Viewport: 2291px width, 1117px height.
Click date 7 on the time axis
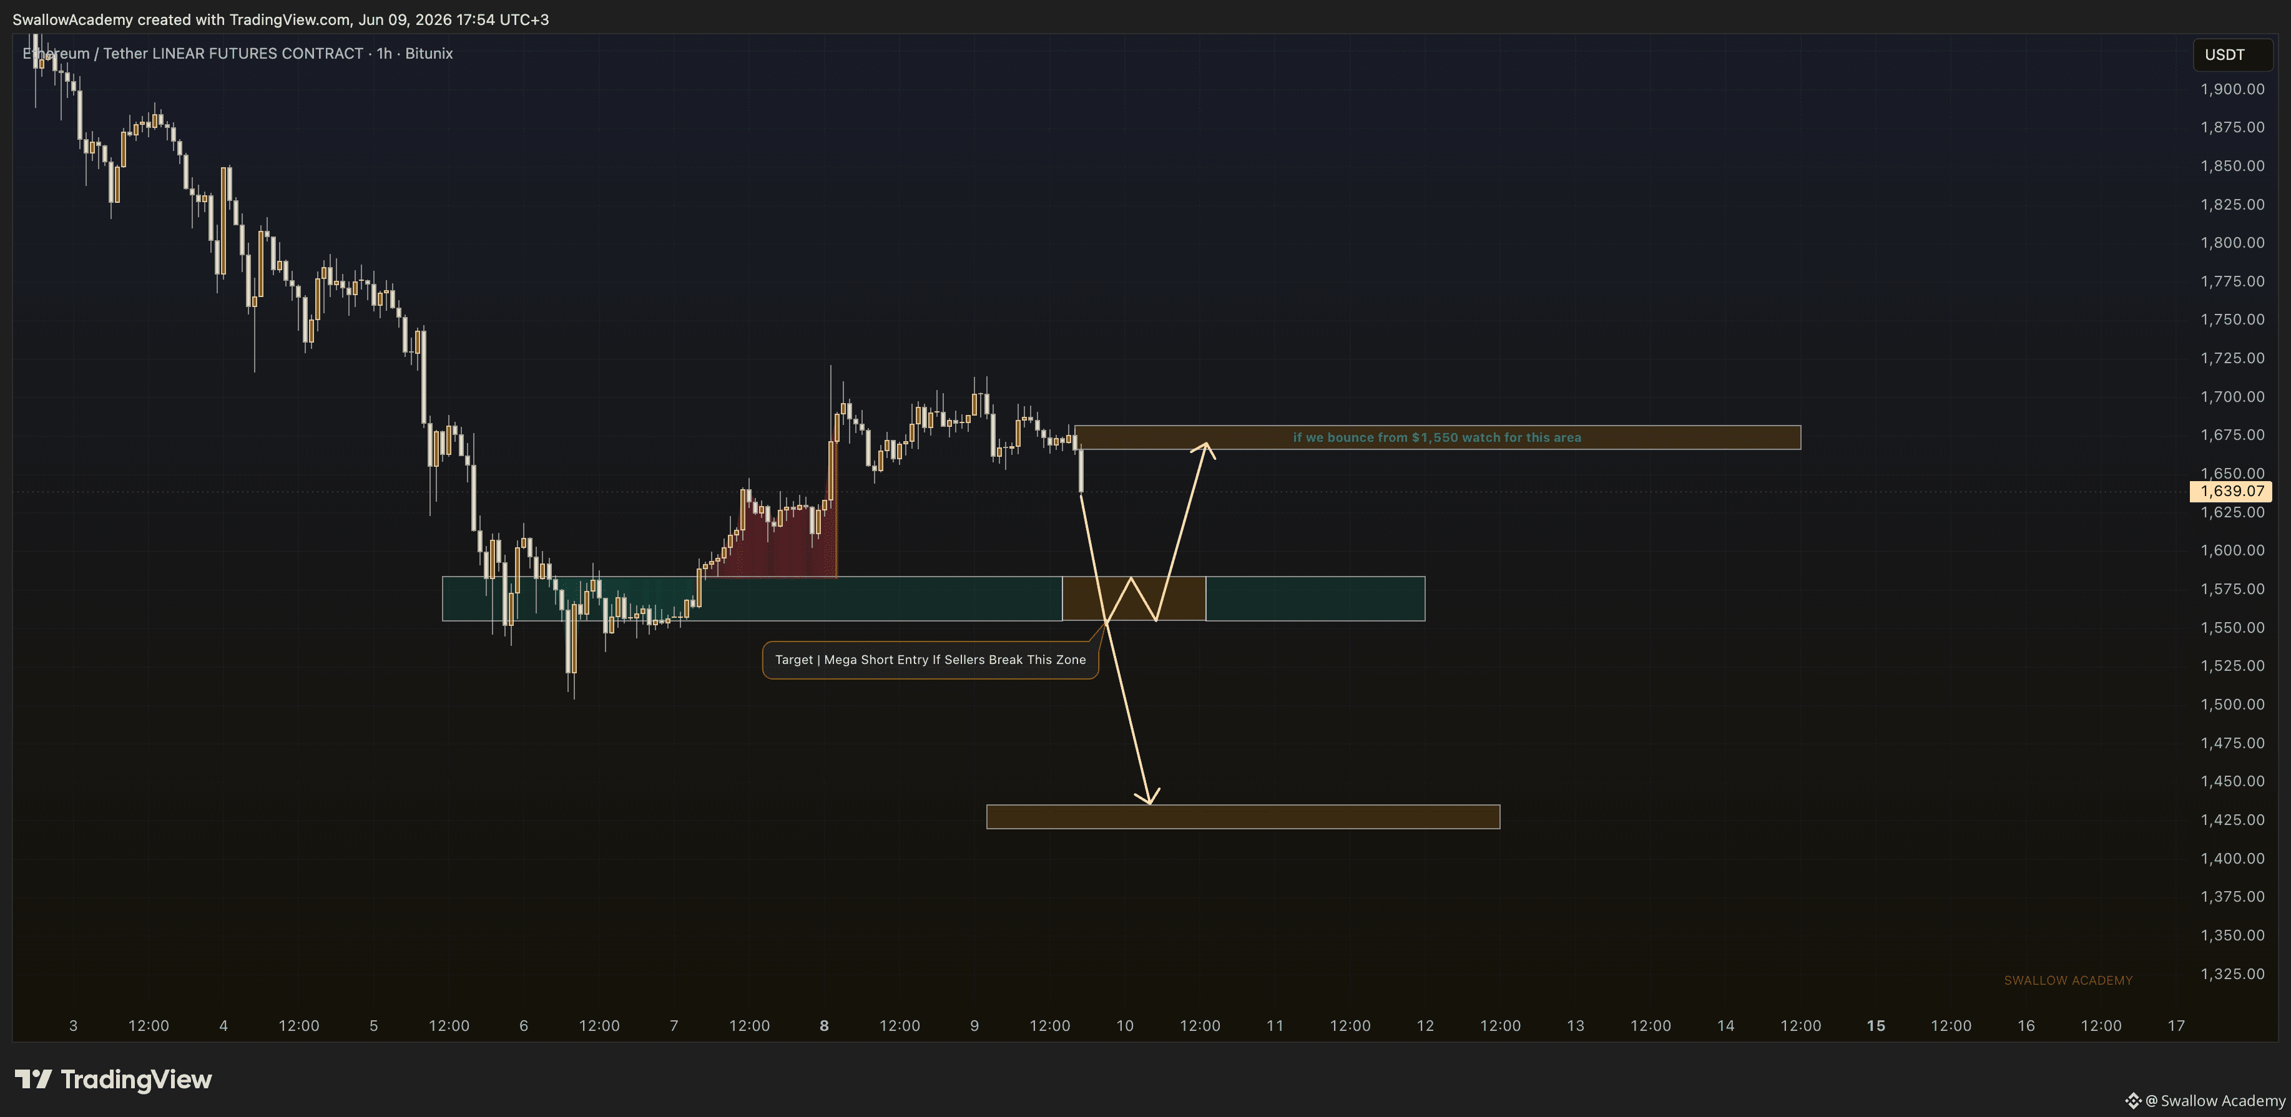pyautogui.click(x=674, y=1025)
